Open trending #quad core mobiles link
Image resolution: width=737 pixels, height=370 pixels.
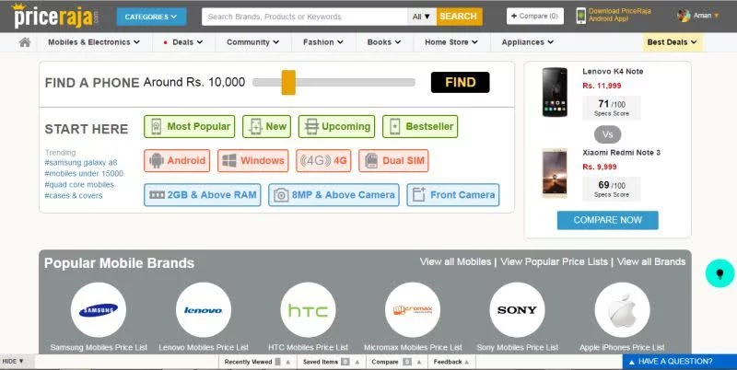pyautogui.click(x=79, y=184)
